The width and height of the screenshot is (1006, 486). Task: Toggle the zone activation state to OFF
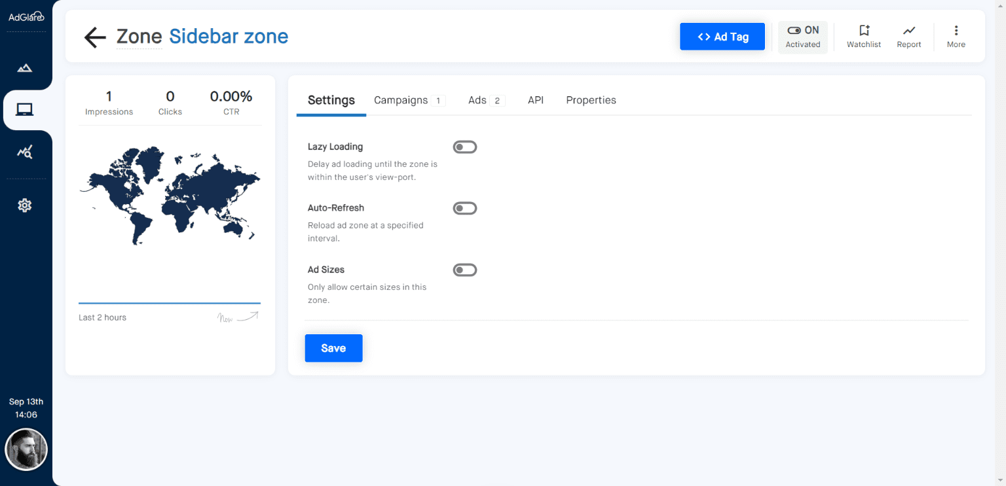point(803,37)
